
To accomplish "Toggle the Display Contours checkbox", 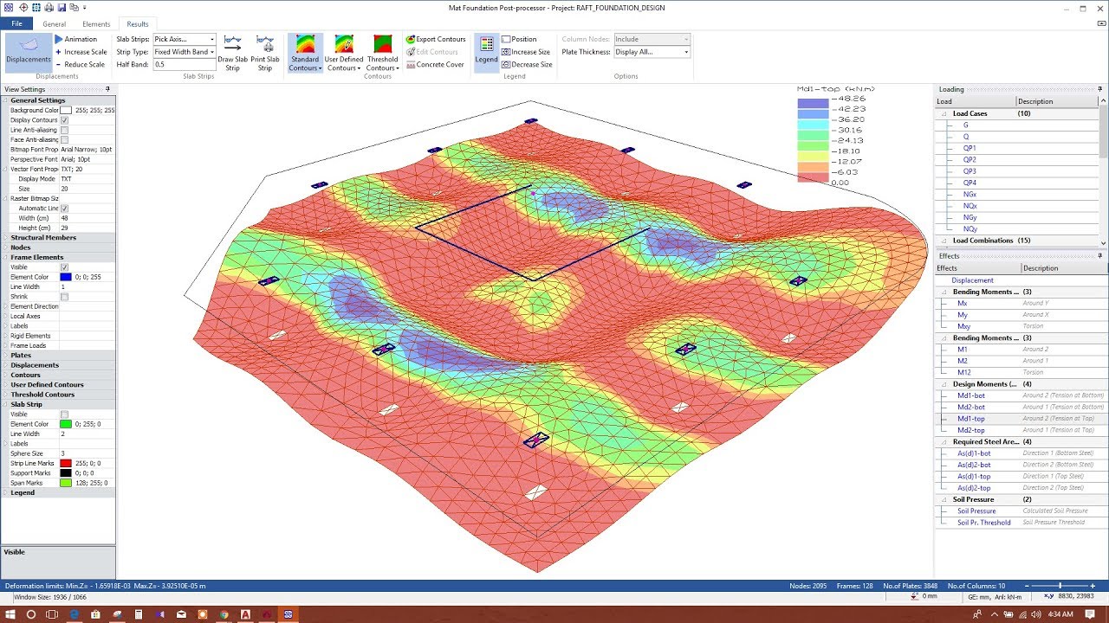I will 64,120.
